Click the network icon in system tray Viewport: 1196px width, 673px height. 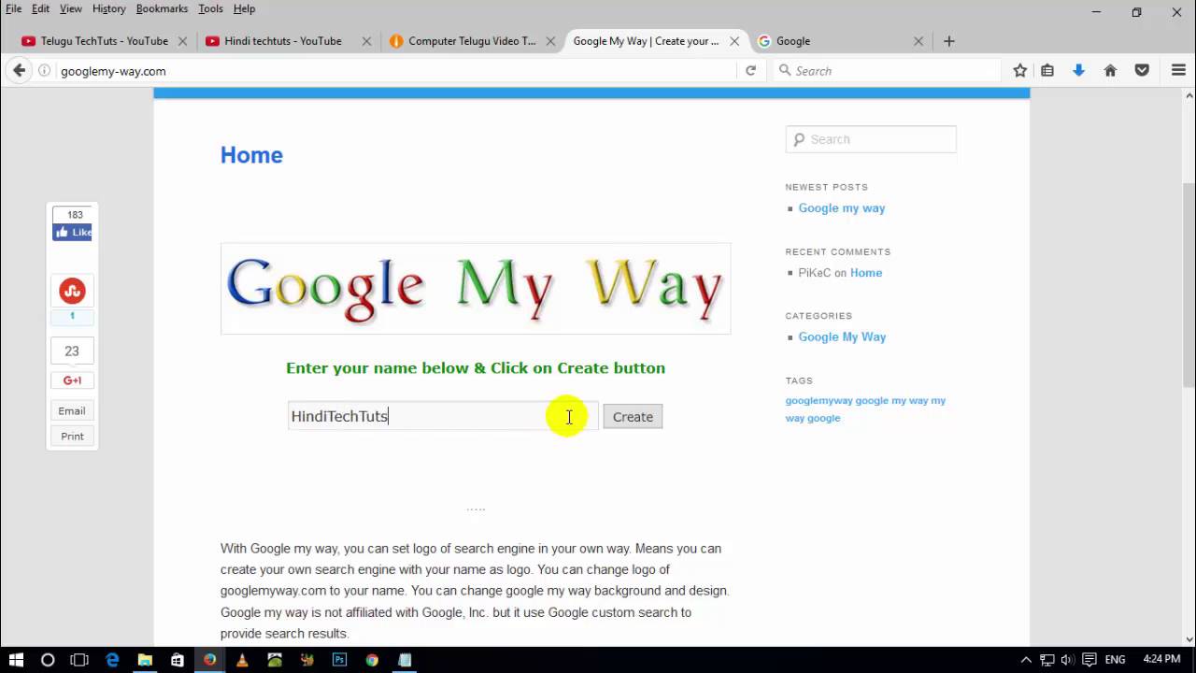(1047, 660)
